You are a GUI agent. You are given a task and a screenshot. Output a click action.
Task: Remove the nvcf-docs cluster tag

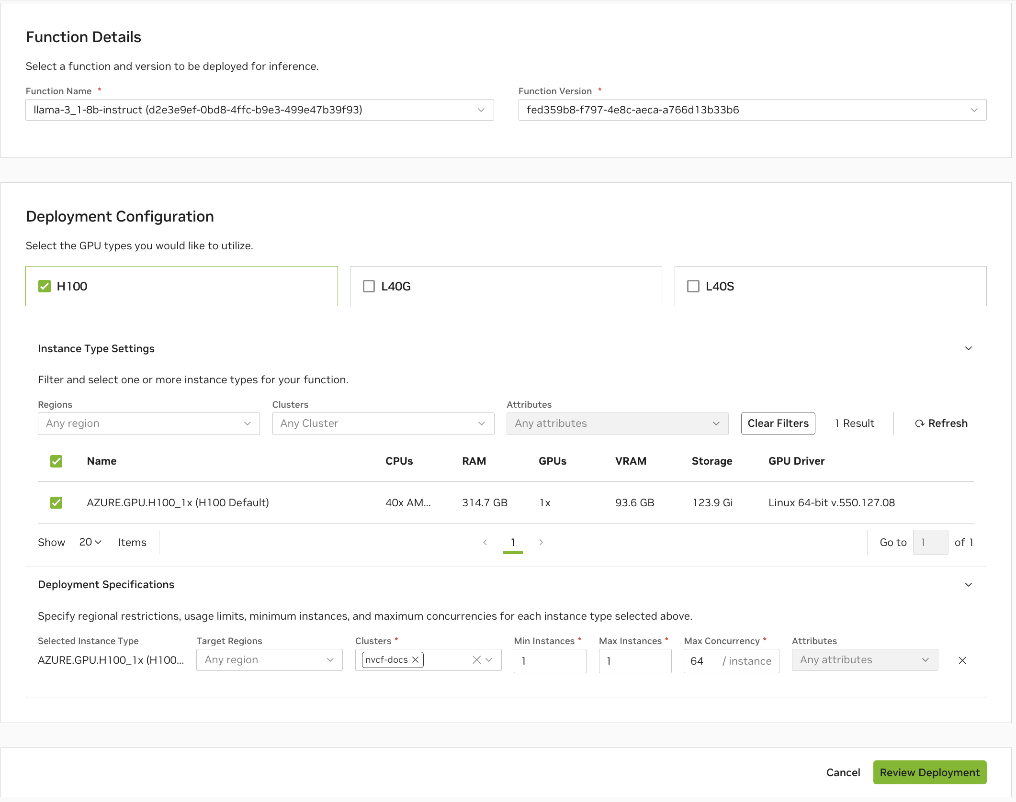tap(415, 660)
